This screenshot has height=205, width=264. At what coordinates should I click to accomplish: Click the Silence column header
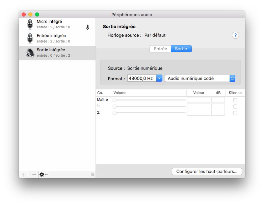(235, 93)
